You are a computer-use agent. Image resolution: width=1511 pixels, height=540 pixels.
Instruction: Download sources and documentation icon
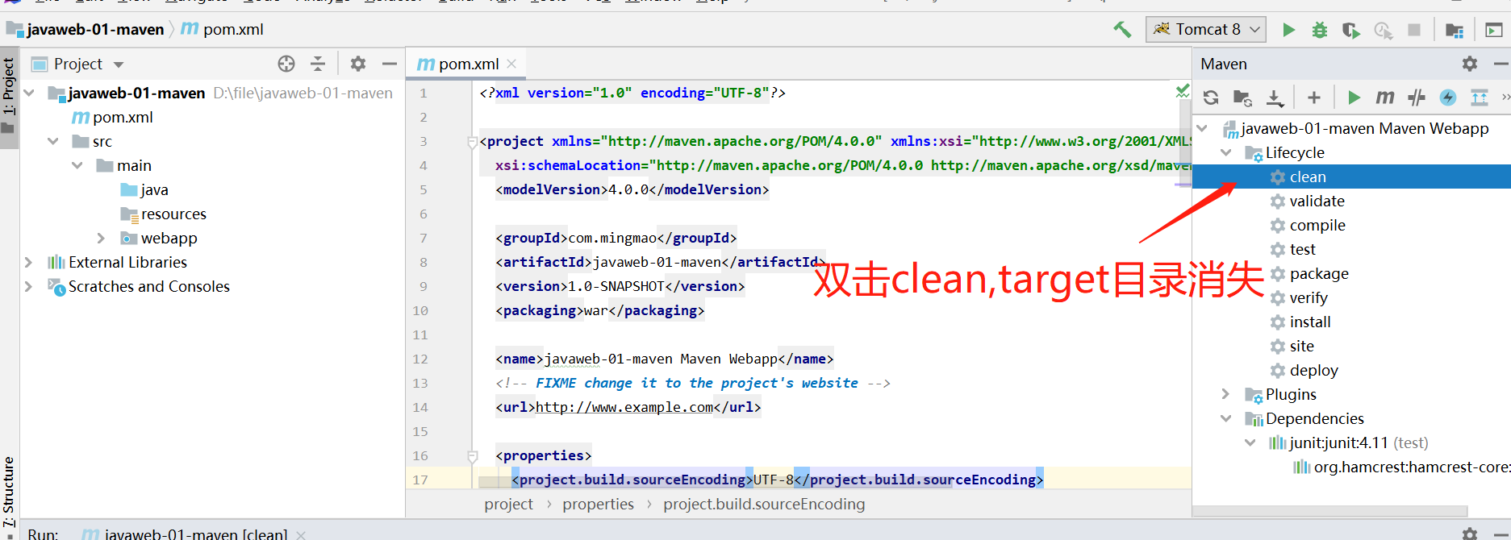coord(1275,98)
